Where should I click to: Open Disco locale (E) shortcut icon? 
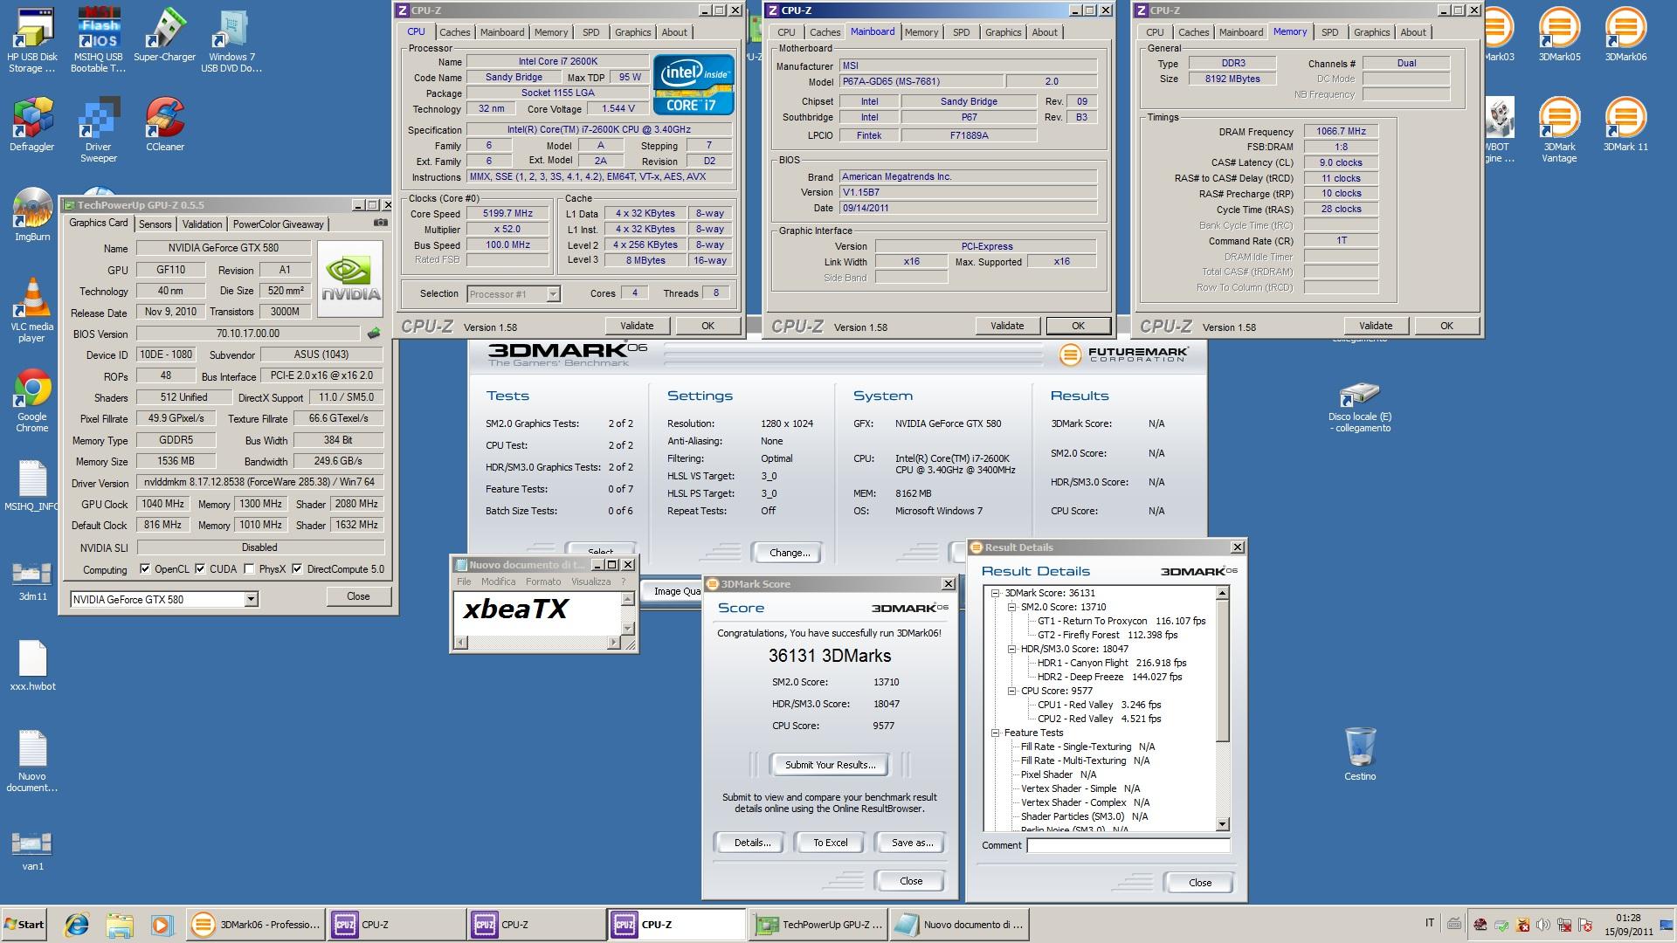(1360, 408)
